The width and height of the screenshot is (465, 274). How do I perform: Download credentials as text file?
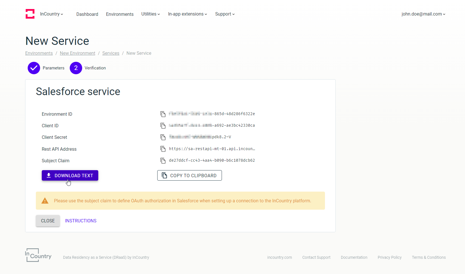pos(70,176)
